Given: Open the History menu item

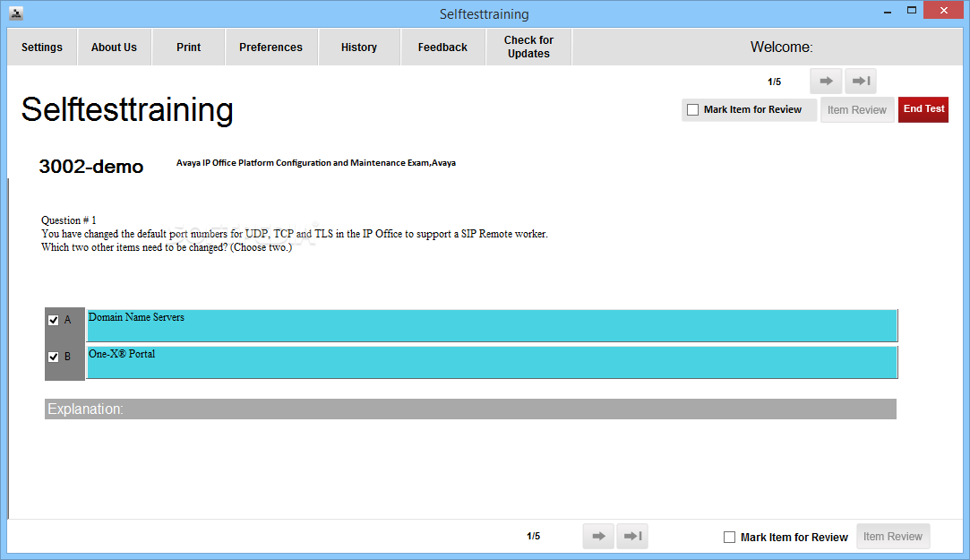Looking at the screenshot, I should point(359,47).
